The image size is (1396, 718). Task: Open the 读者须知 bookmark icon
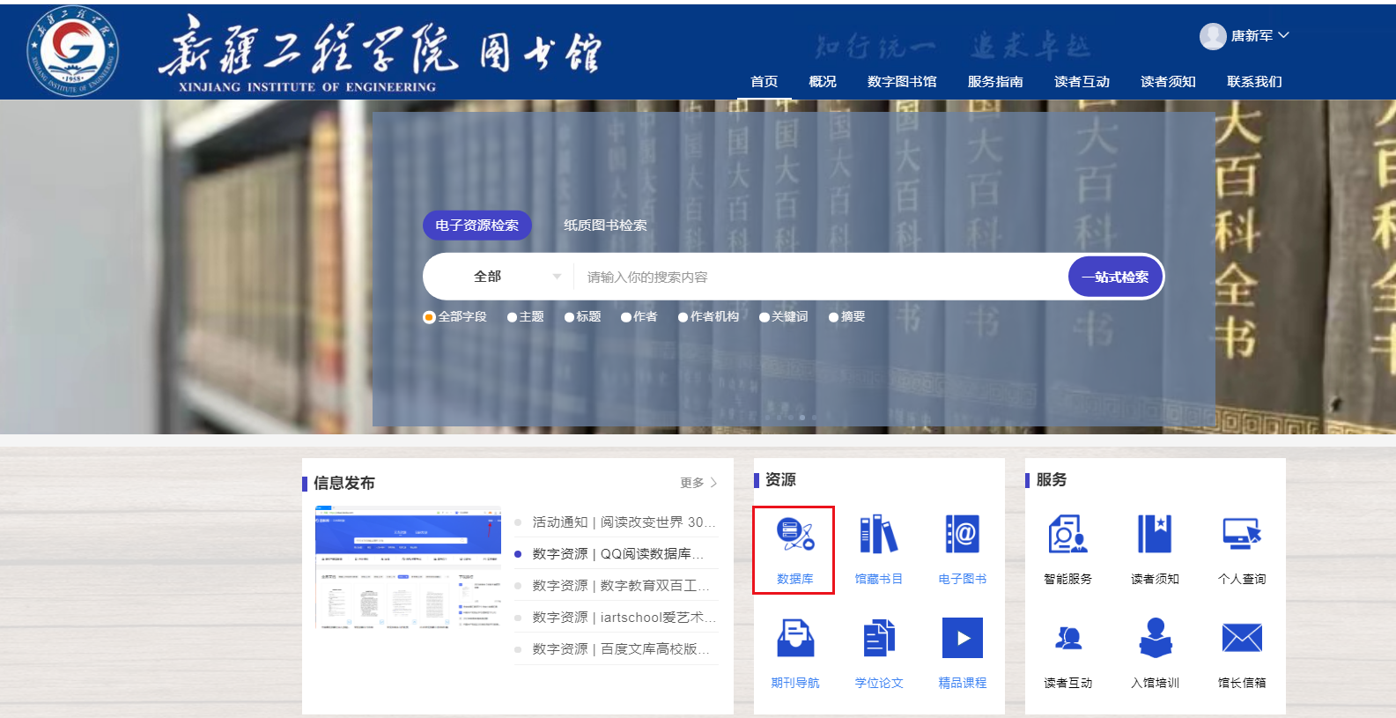pyautogui.click(x=1155, y=534)
